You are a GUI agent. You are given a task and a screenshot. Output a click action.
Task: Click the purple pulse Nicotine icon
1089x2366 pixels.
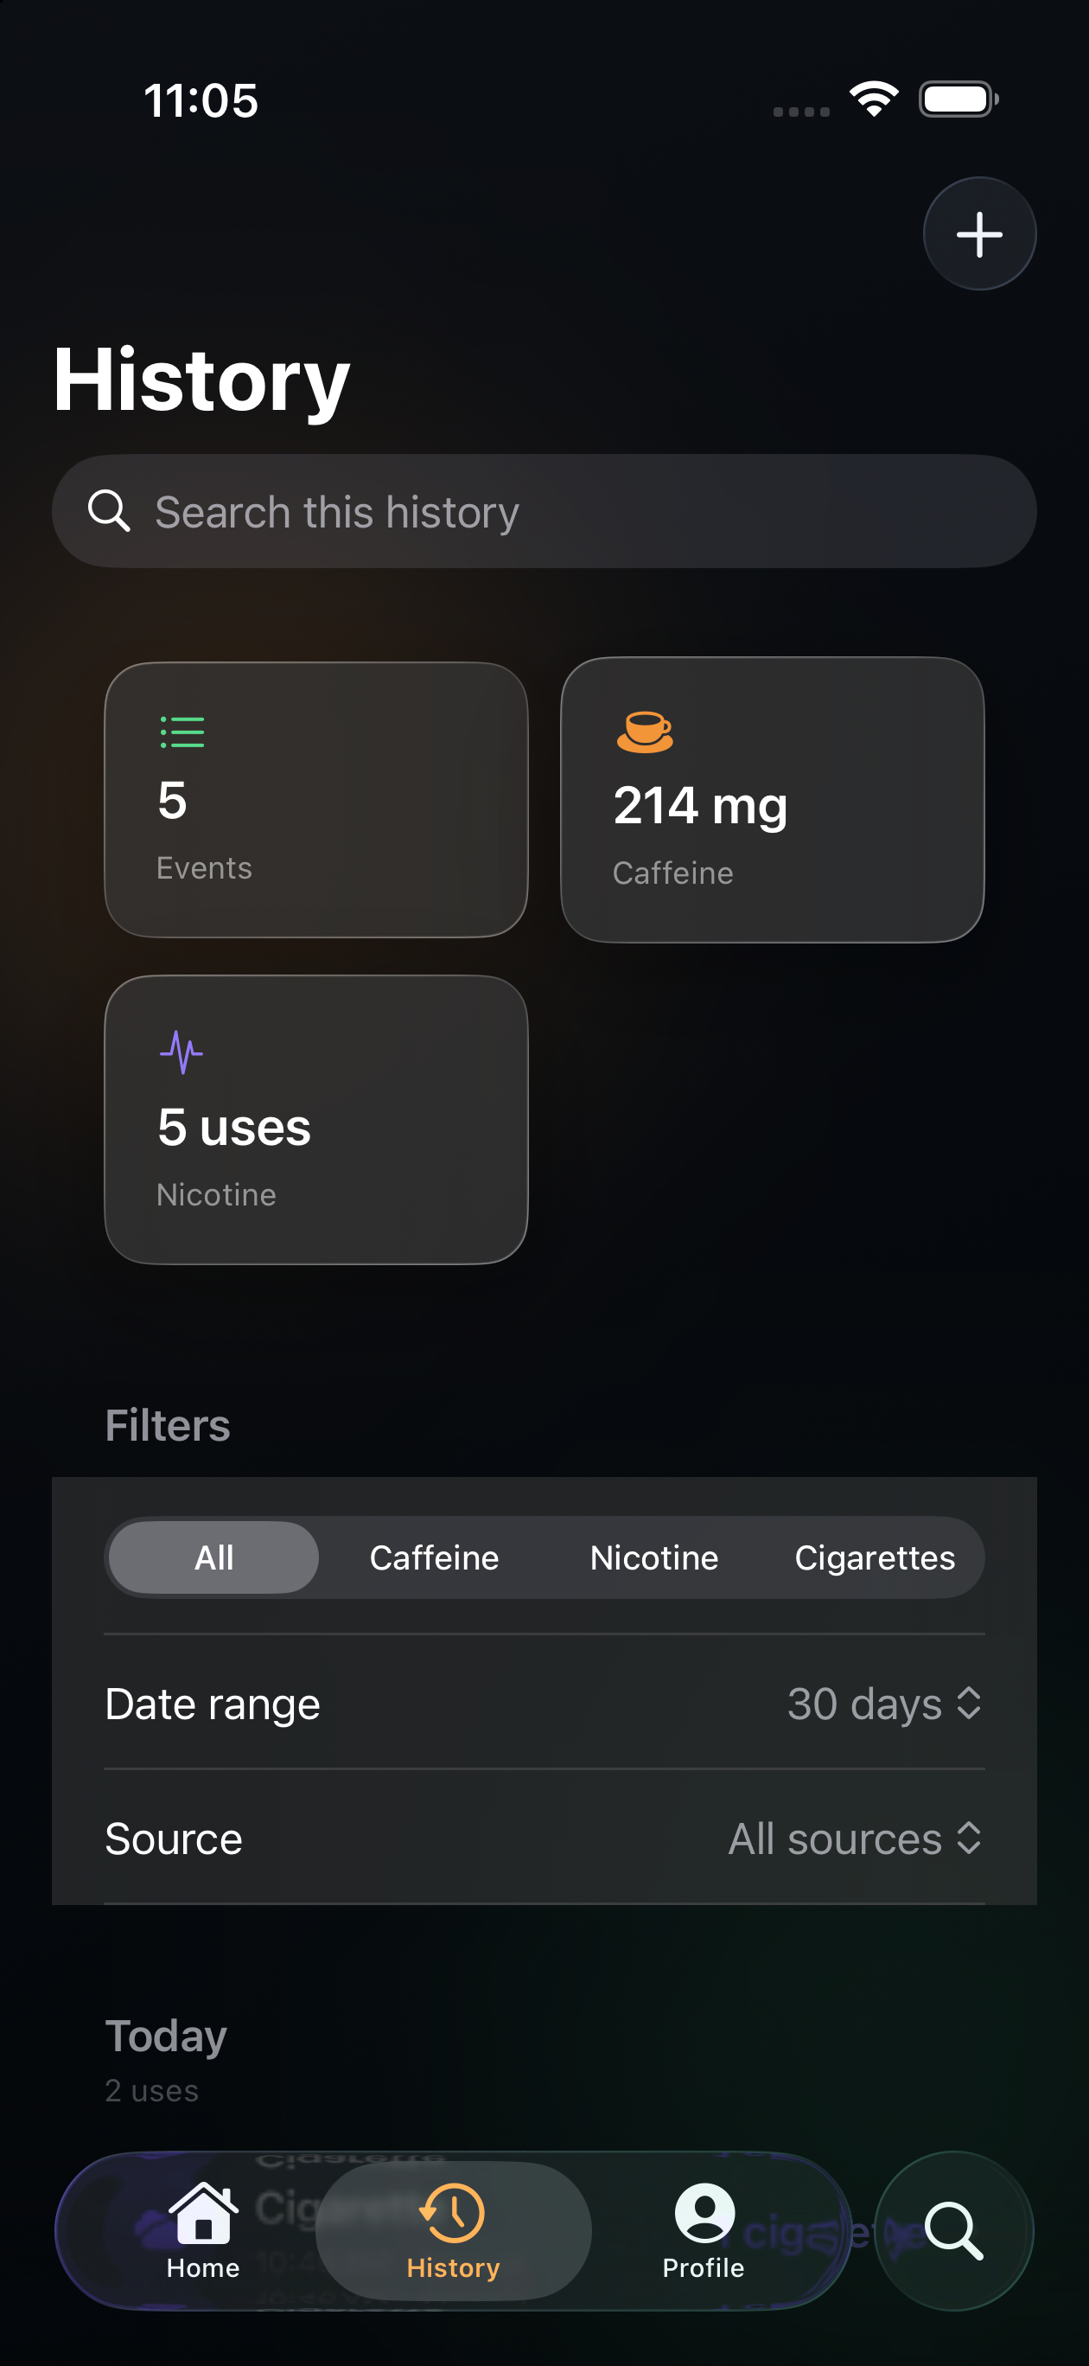pos(181,1052)
